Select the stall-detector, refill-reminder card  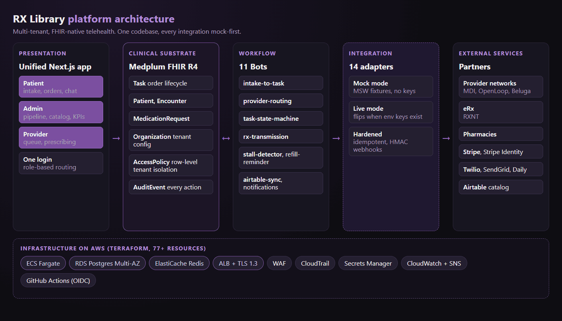coord(281,158)
